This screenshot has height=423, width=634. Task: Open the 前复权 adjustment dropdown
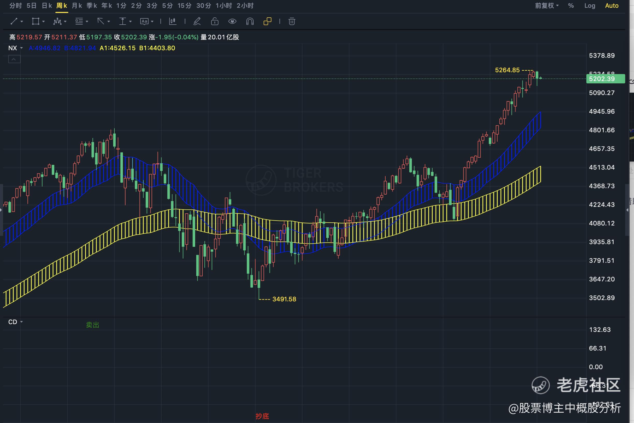pyautogui.click(x=547, y=6)
